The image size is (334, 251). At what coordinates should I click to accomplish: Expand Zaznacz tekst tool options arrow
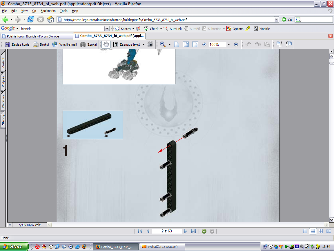point(144,45)
